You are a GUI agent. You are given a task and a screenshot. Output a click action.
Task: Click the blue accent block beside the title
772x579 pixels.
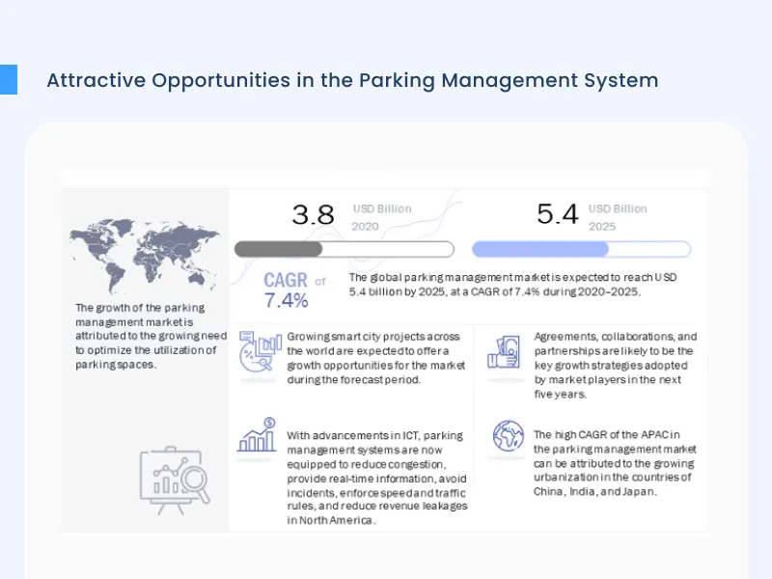pos(9,80)
